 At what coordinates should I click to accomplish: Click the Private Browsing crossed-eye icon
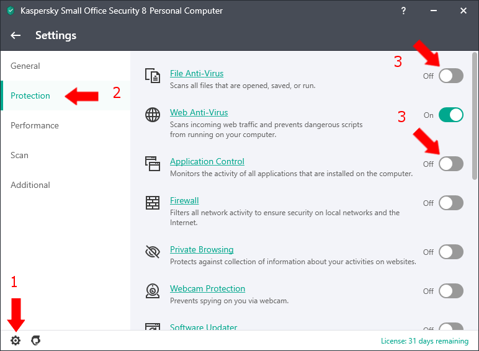tap(153, 252)
